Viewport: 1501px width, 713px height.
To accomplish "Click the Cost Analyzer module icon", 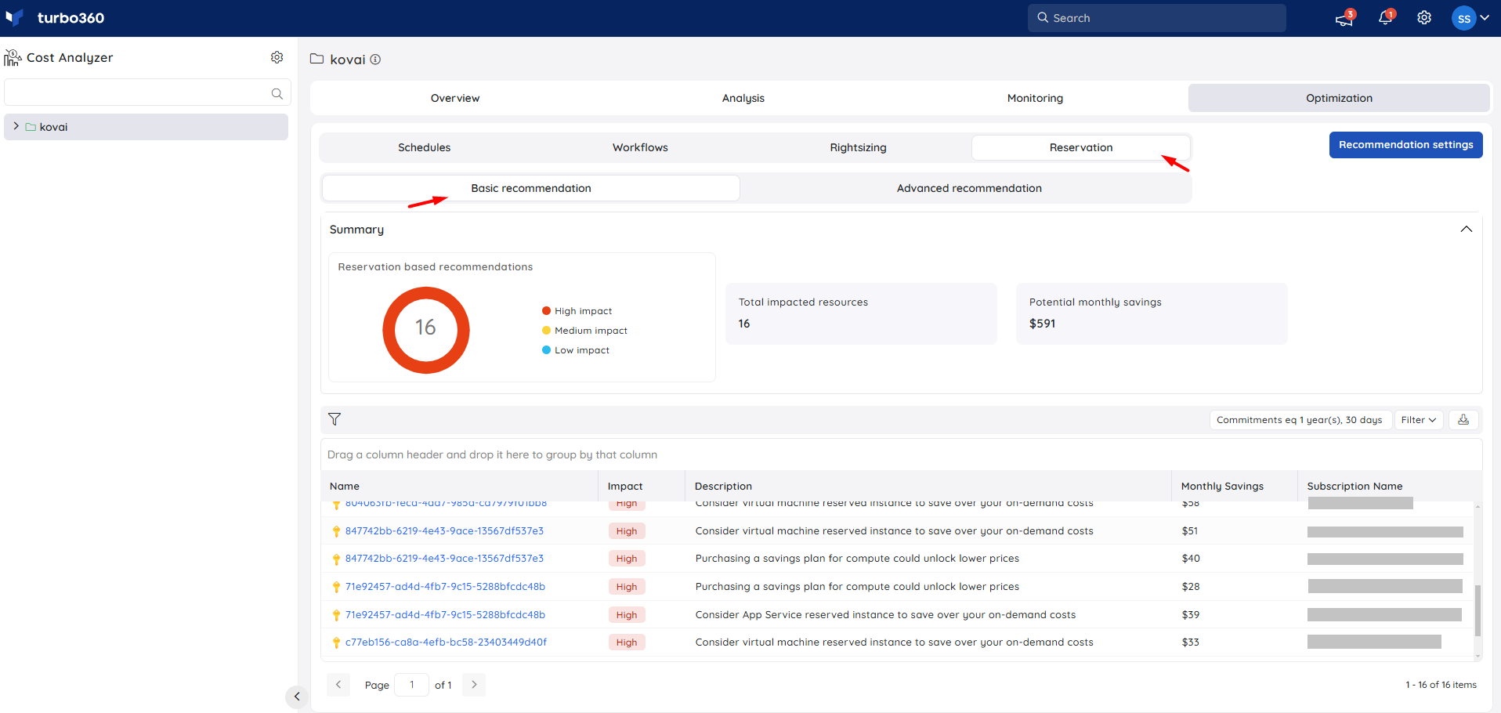I will [13, 57].
